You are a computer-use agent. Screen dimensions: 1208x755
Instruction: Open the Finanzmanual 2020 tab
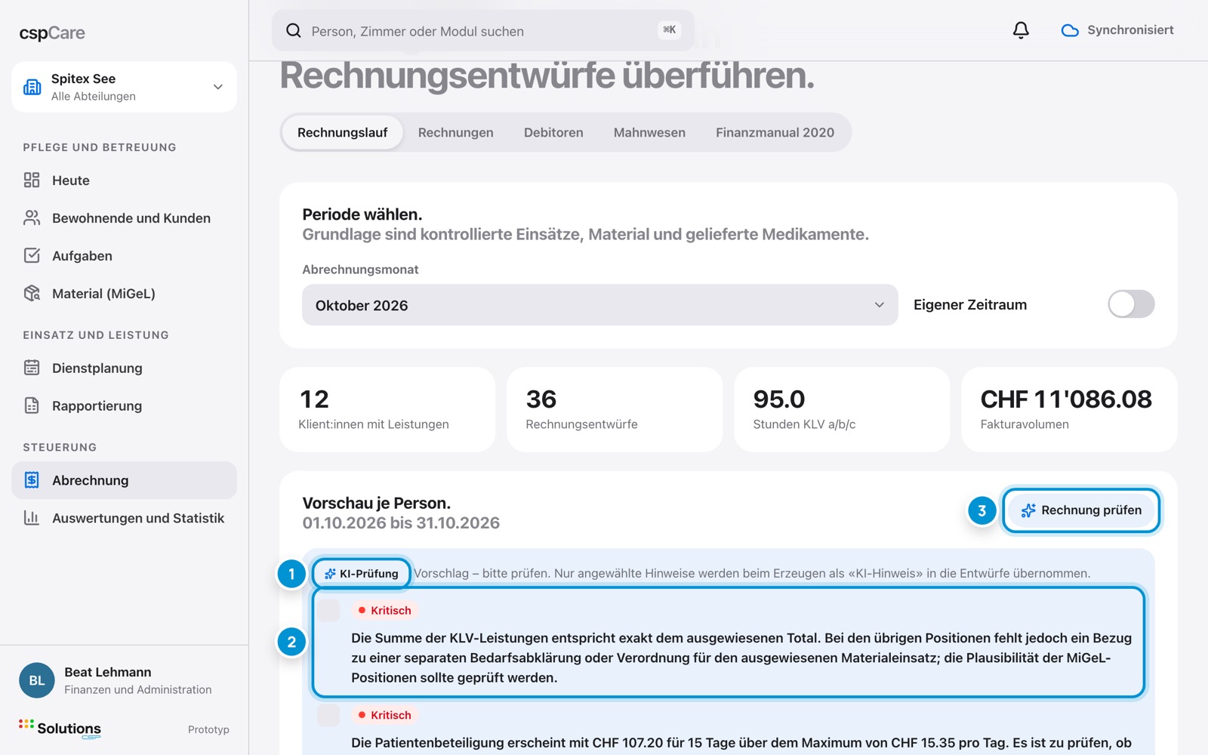pyautogui.click(x=775, y=132)
